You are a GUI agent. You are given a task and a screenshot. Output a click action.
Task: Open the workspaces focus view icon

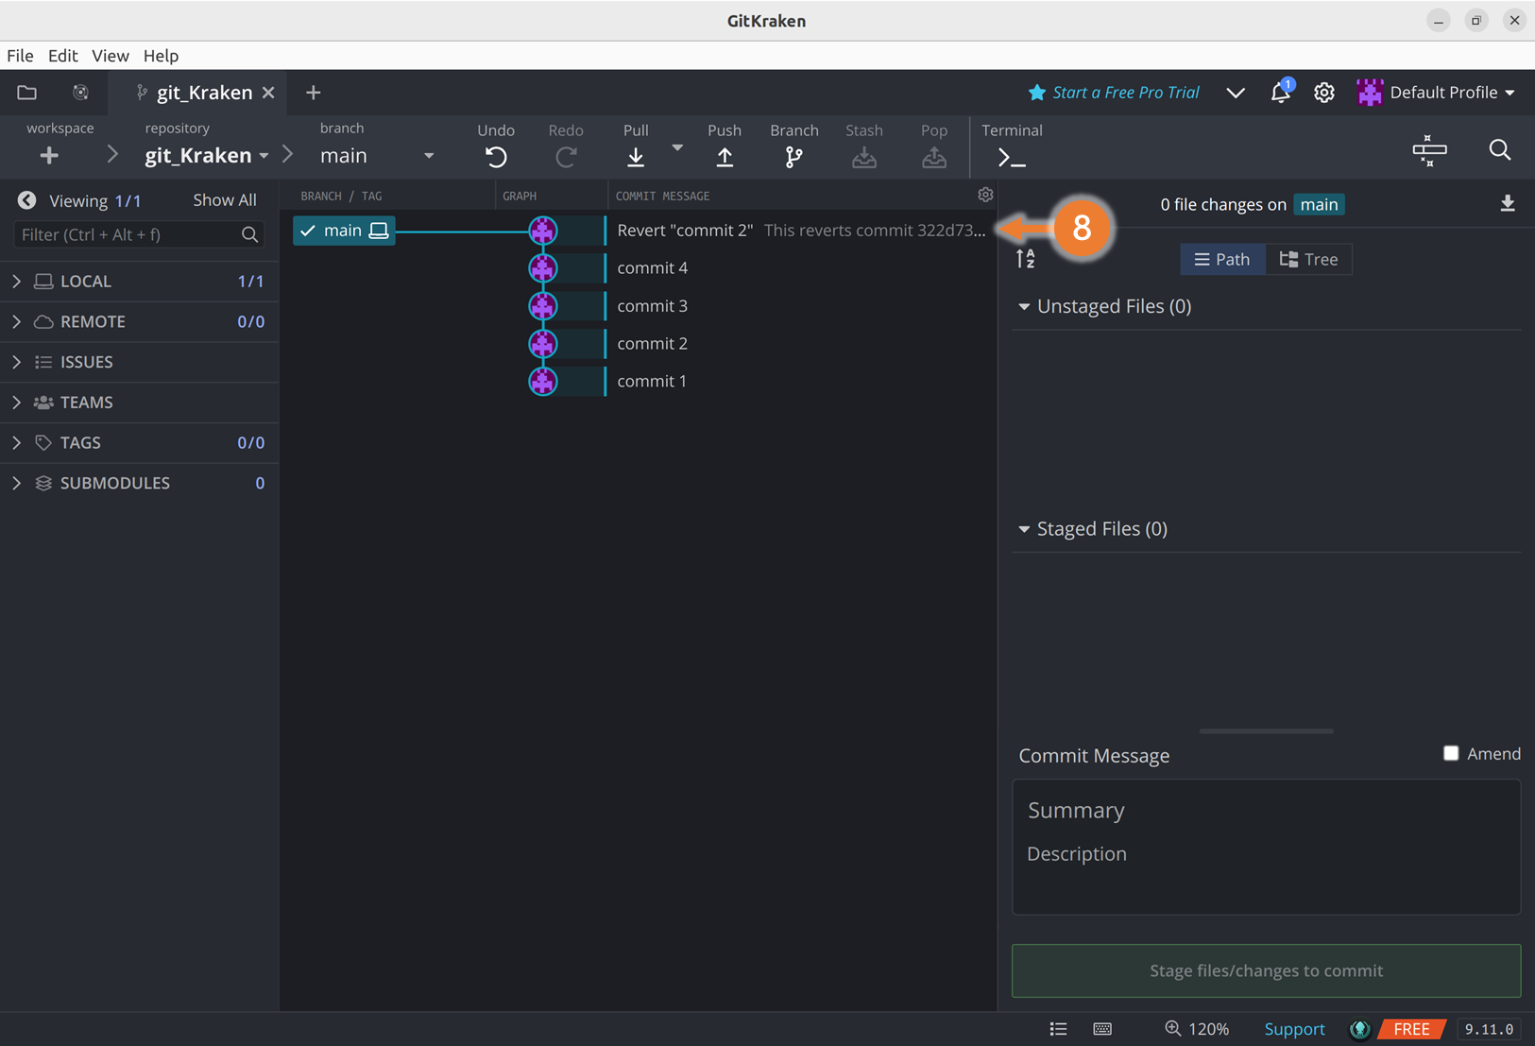pos(80,92)
